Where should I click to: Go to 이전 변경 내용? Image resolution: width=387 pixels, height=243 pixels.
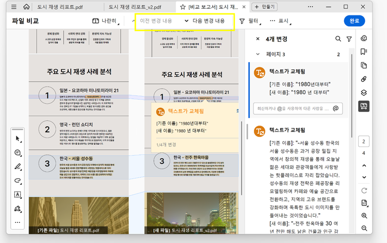pos(156,21)
